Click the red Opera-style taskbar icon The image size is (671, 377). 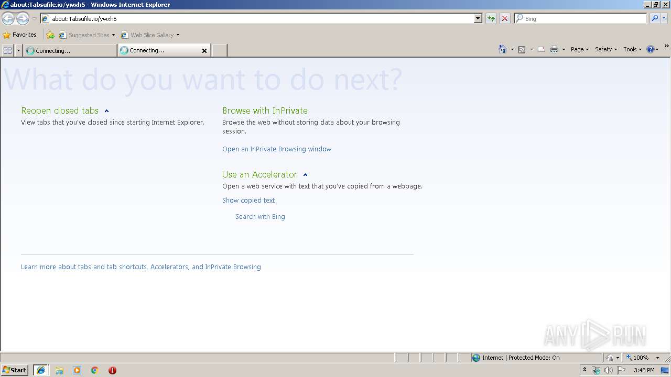pyautogui.click(x=112, y=370)
